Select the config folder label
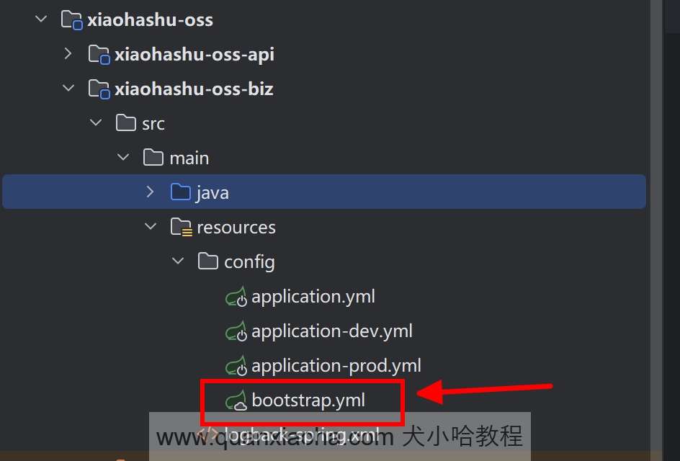Image resolution: width=680 pixels, height=461 pixels. [x=249, y=262]
